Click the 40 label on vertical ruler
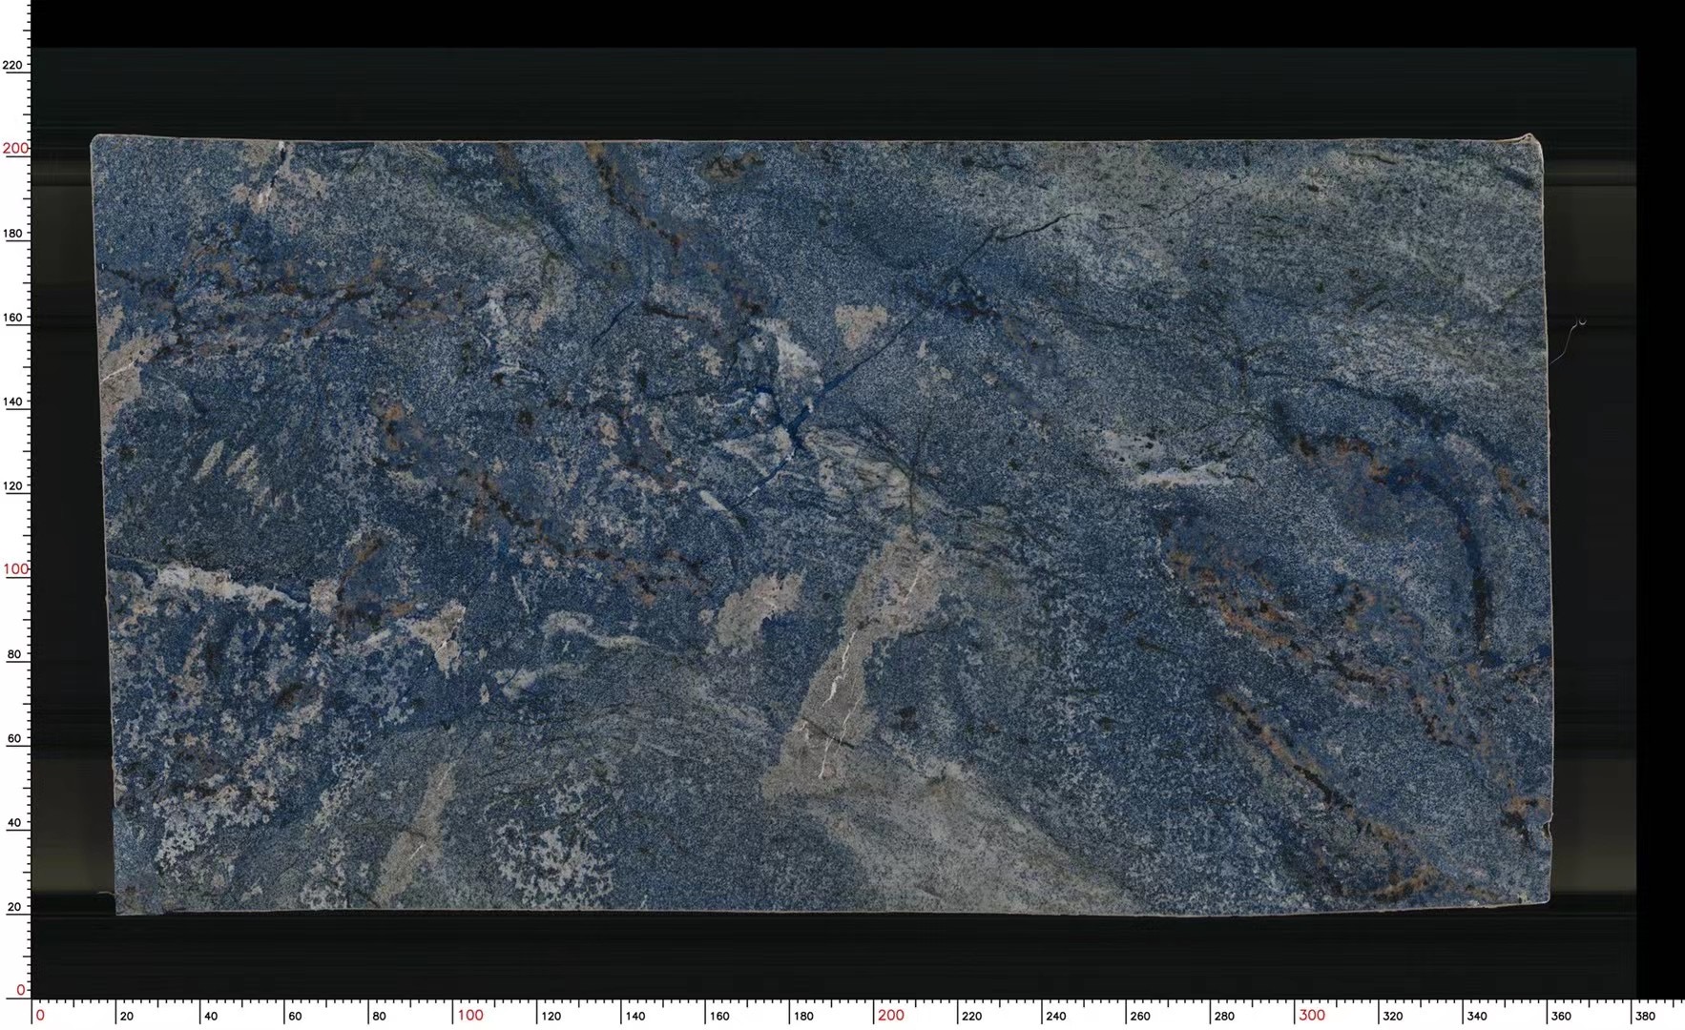The image size is (1685, 1030). coord(13,822)
